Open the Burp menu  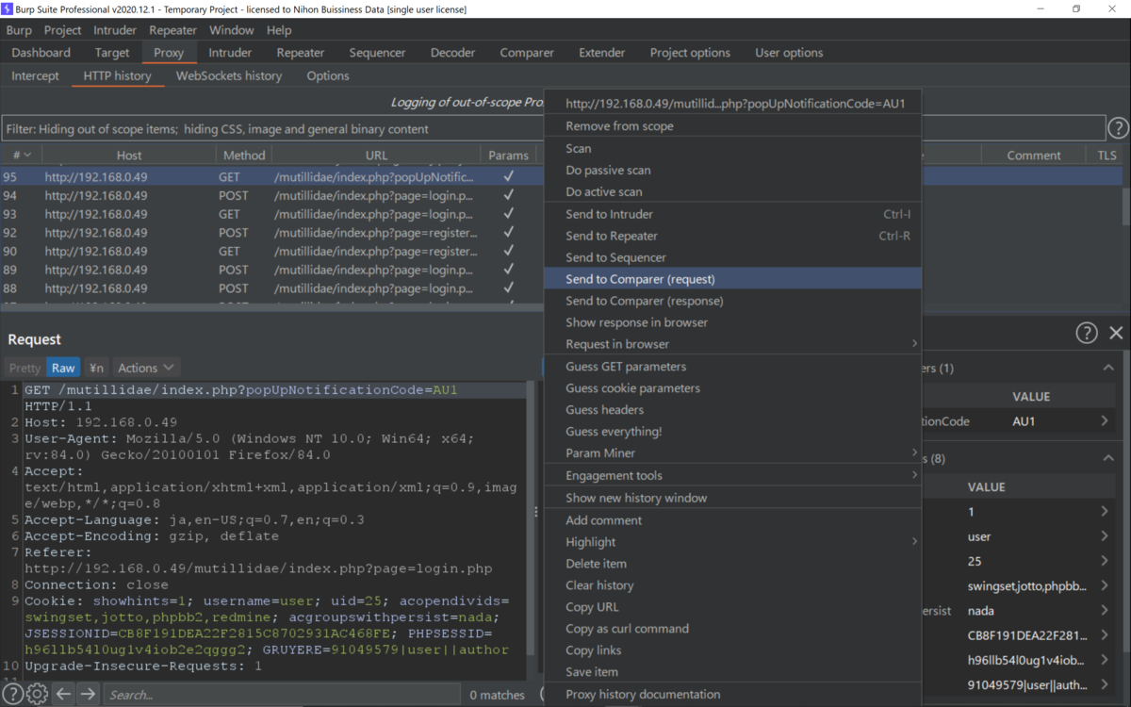(19, 30)
